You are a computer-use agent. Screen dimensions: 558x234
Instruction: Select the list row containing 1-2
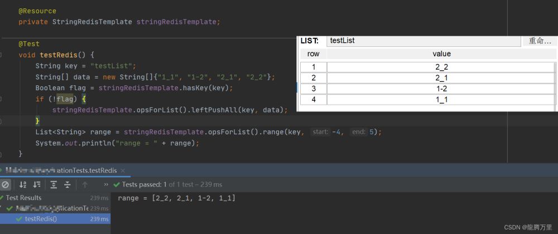441,89
